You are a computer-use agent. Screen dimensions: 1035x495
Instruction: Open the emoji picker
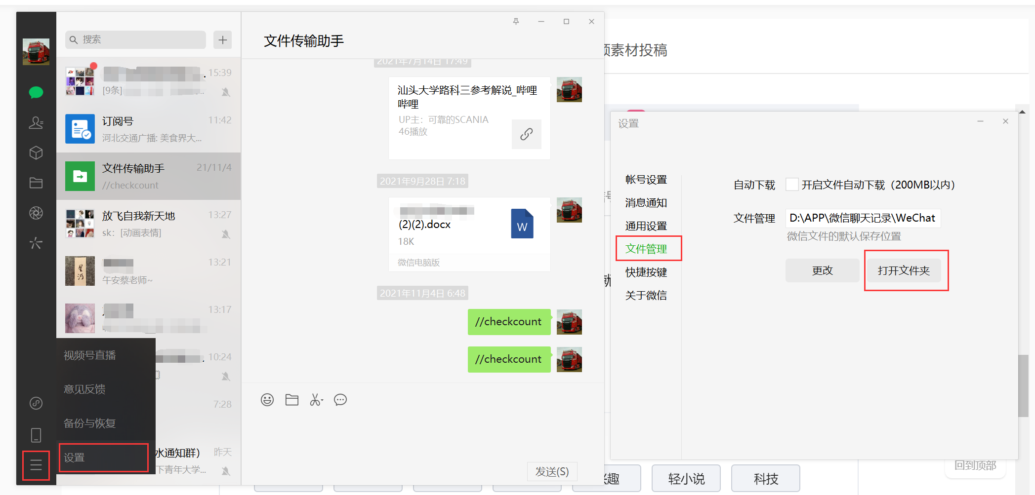[267, 400]
